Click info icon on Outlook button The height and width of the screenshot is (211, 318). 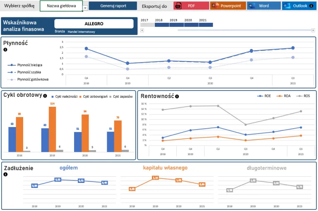click(311, 6)
